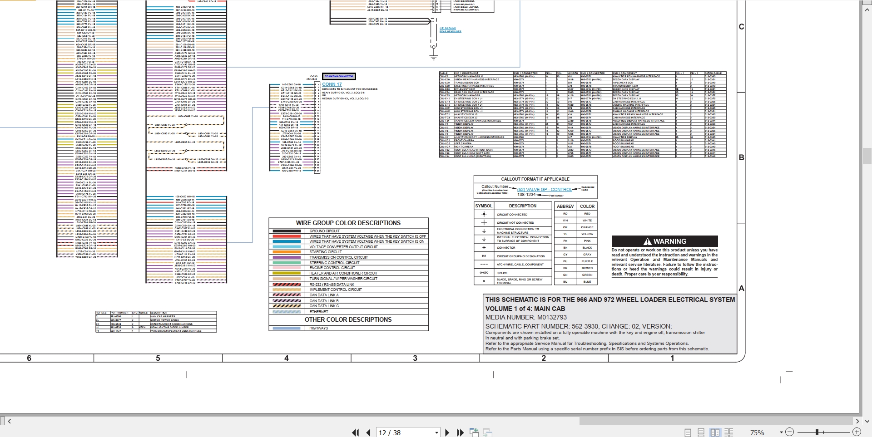Open the CONN 17 link

[x=332, y=84]
